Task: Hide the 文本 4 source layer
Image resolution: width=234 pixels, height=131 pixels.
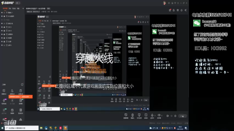Action: coord(2,31)
